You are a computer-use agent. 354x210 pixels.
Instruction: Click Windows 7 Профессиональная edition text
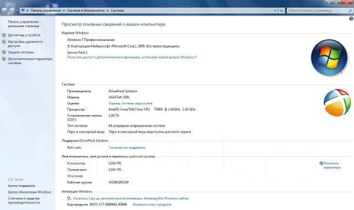pos(91,40)
